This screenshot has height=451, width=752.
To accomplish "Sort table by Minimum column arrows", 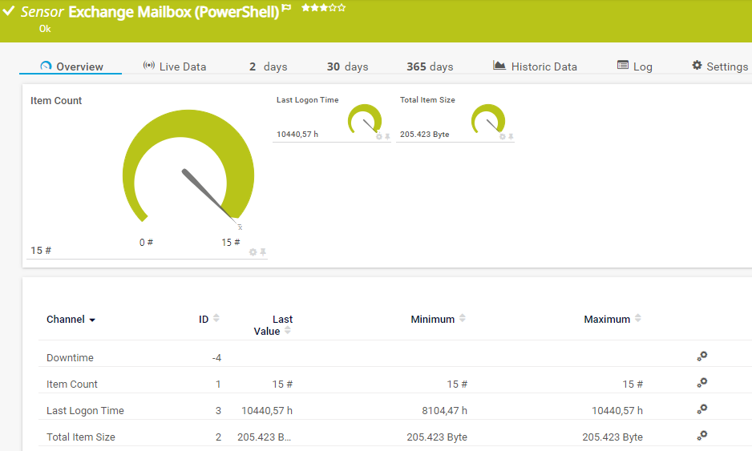I will point(462,319).
